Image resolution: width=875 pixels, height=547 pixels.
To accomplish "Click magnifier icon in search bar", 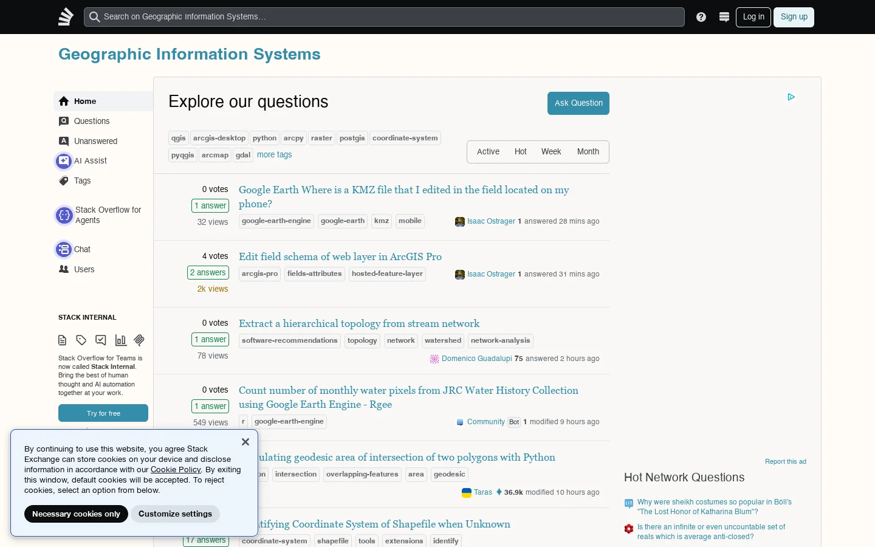I will (94, 17).
